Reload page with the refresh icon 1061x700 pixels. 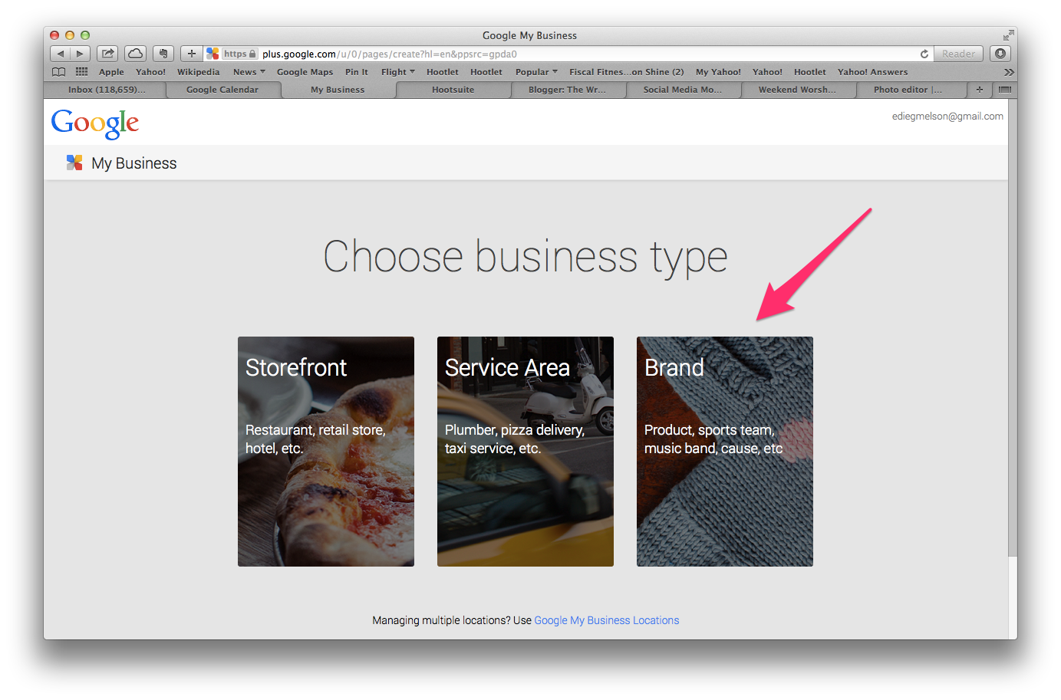click(924, 54)
